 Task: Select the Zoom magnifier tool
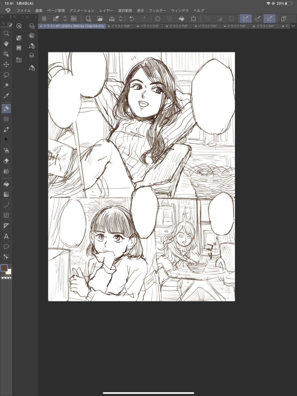pos(6,33)
